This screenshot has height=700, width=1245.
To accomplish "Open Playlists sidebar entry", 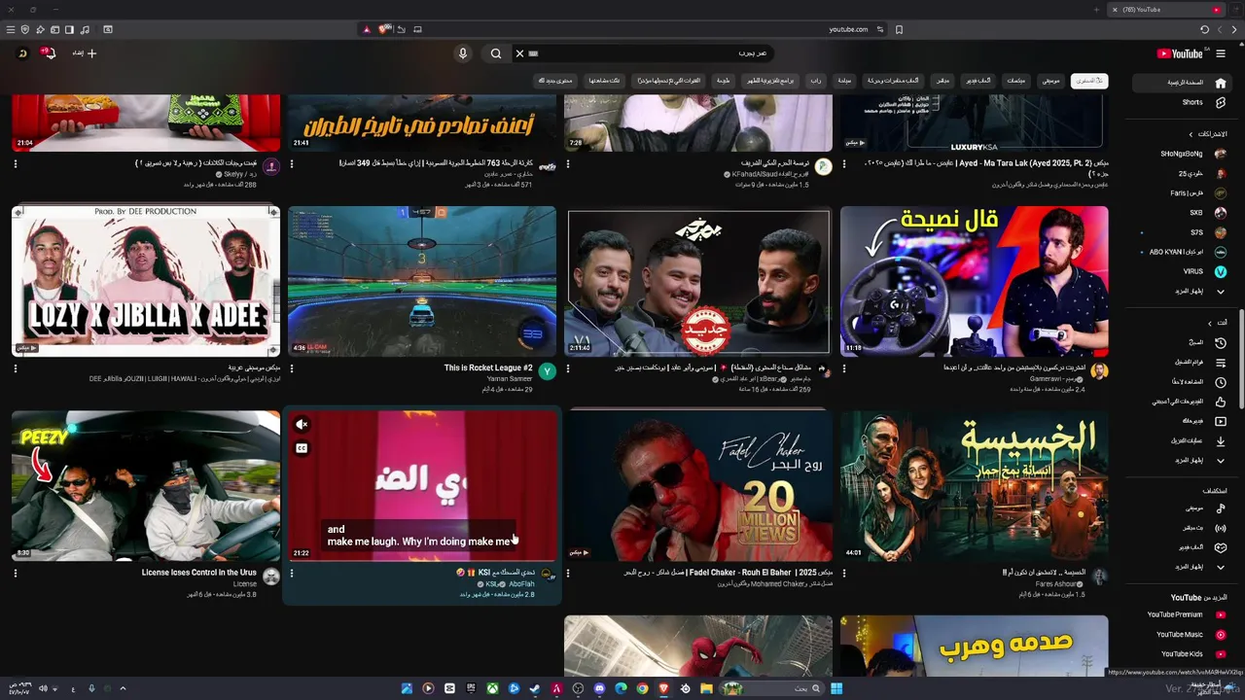I will [x=1220, y=363].
